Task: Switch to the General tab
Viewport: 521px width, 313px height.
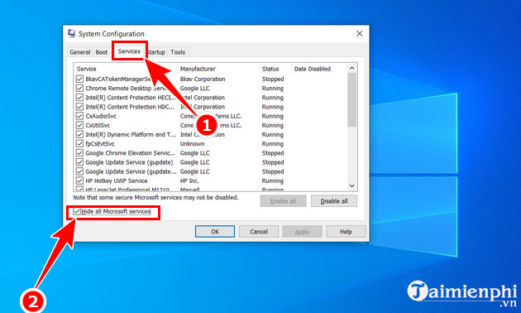Action: [79, 52]
